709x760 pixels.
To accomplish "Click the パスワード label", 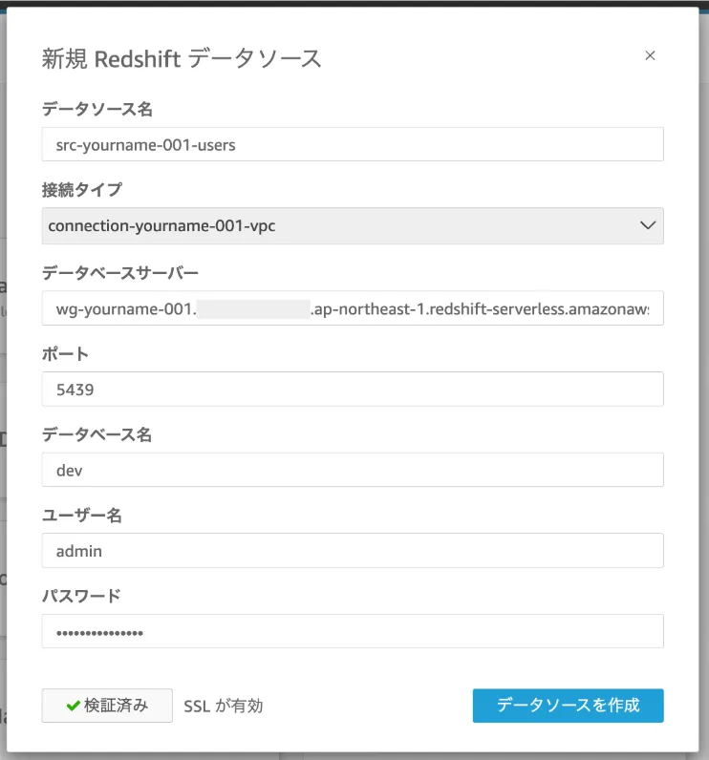I will click(82, 596).
